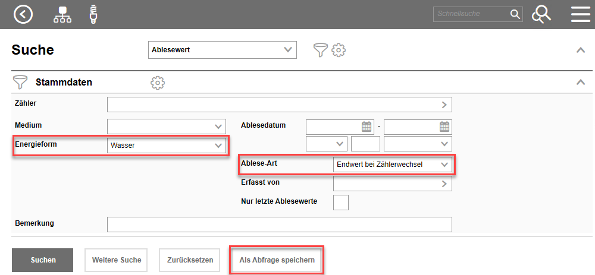
Task: Open the first small dropdown under Ablesedatum
Action: (x=327, y=144)
